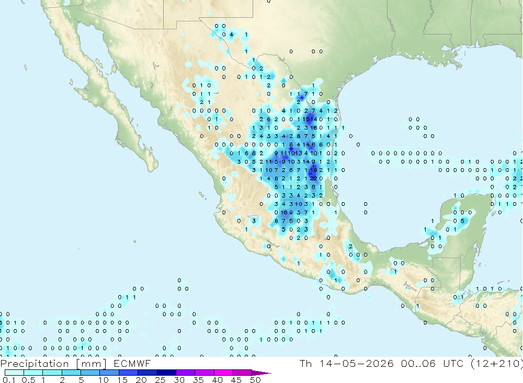
Task: Click the "(12+210)" forecast run text
Action: (x=496, y=364)
